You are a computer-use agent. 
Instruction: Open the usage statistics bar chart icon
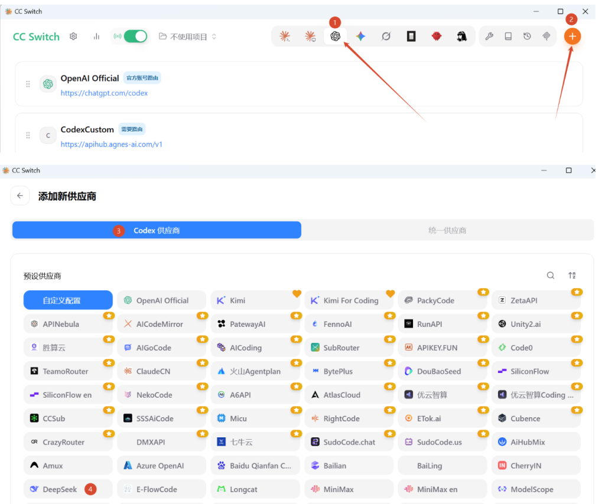point(96,36)
